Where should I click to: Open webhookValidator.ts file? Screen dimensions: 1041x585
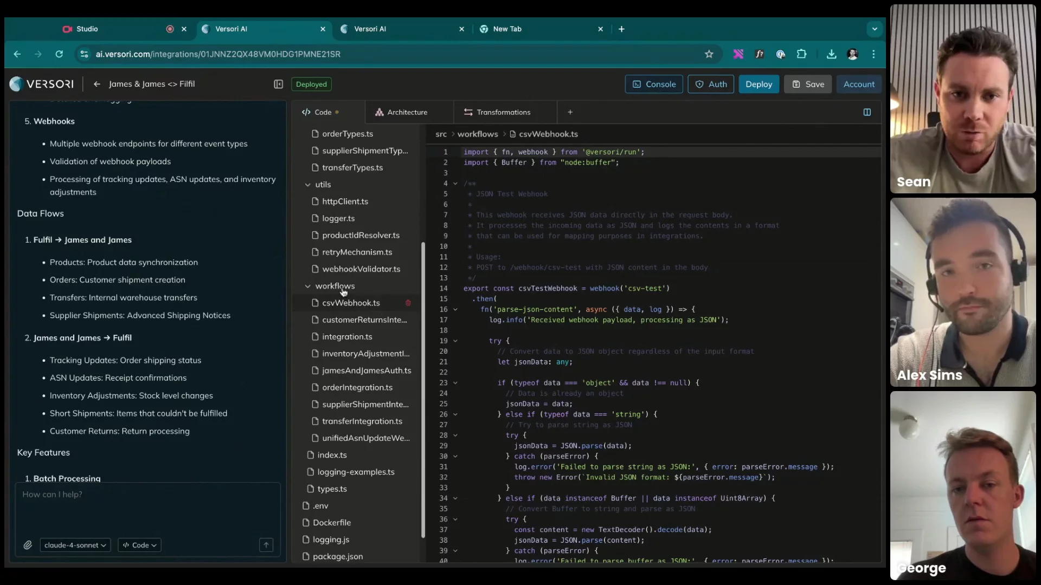[x=361, y=269]
